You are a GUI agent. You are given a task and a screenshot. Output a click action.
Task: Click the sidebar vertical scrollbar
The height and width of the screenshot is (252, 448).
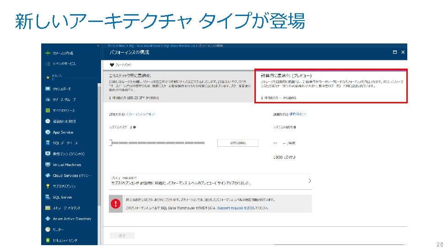coord(99,145)
